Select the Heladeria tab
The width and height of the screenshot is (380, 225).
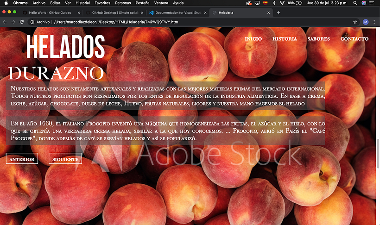241,12
